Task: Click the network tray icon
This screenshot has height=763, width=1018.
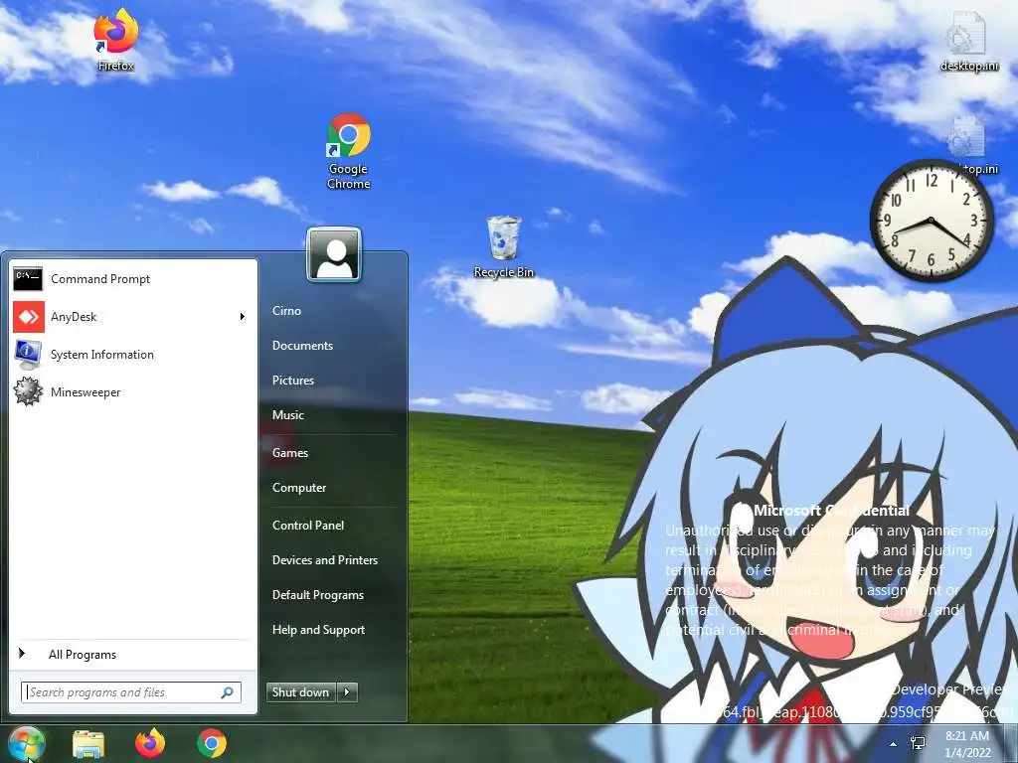Action: 918,743
